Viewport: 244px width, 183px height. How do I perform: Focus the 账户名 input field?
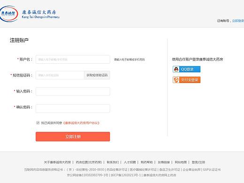(x=73, y=60)
